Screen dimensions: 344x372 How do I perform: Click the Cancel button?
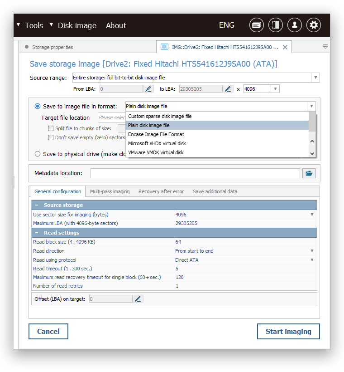tap(48, 332)
